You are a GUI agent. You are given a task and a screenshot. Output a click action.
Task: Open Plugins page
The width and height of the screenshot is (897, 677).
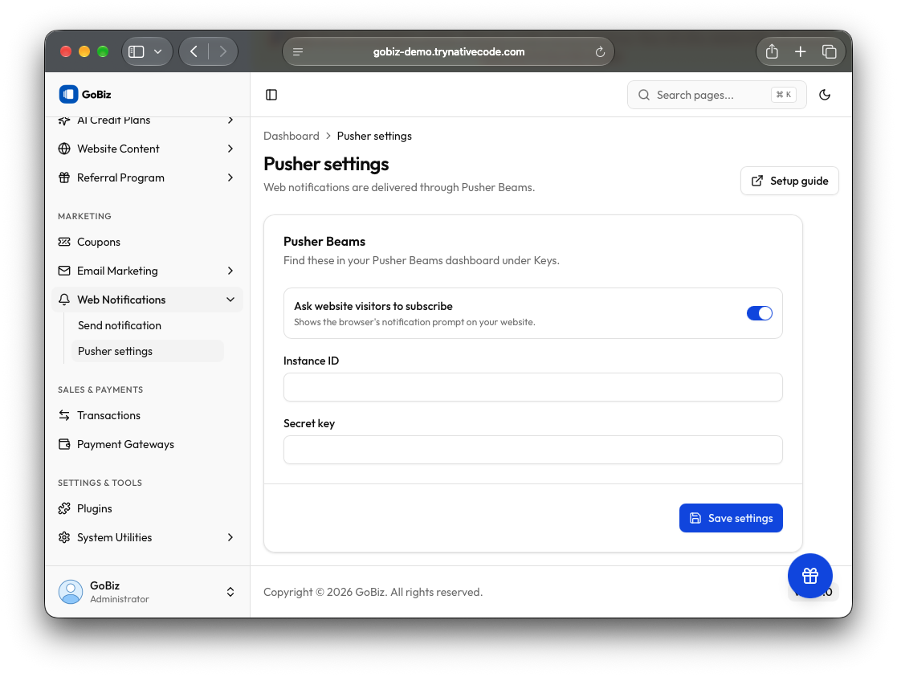click(148, 508)
